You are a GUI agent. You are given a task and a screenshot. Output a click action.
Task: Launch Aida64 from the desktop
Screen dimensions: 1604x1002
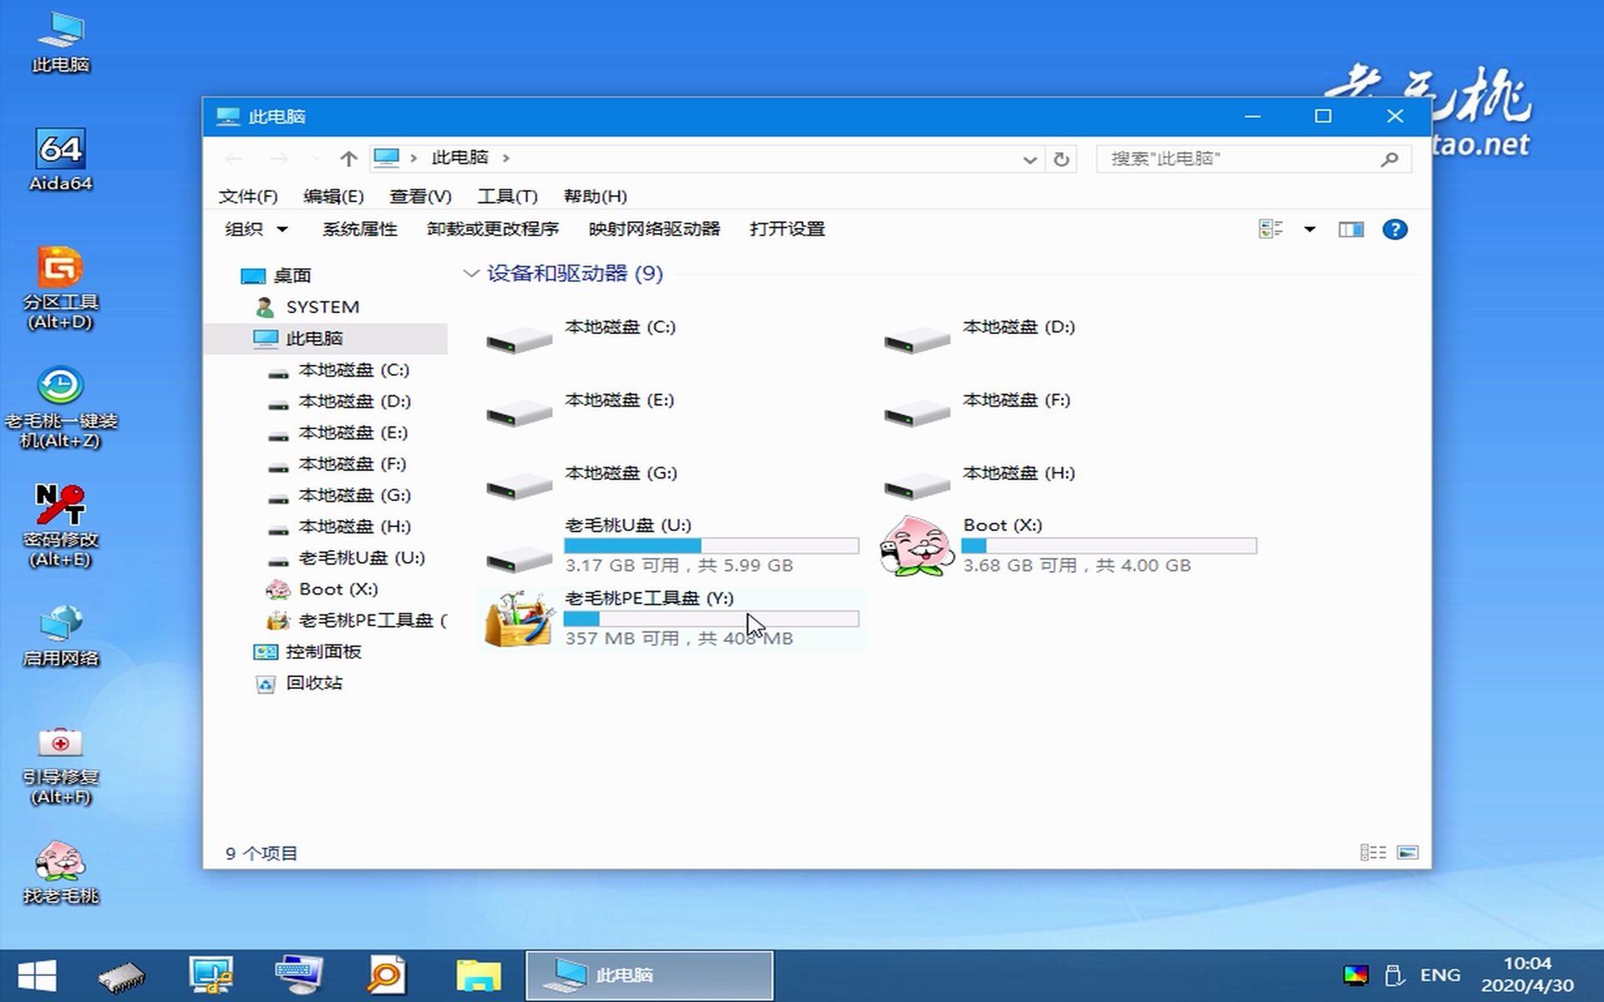pyautogui.click(x=60, y=160)
